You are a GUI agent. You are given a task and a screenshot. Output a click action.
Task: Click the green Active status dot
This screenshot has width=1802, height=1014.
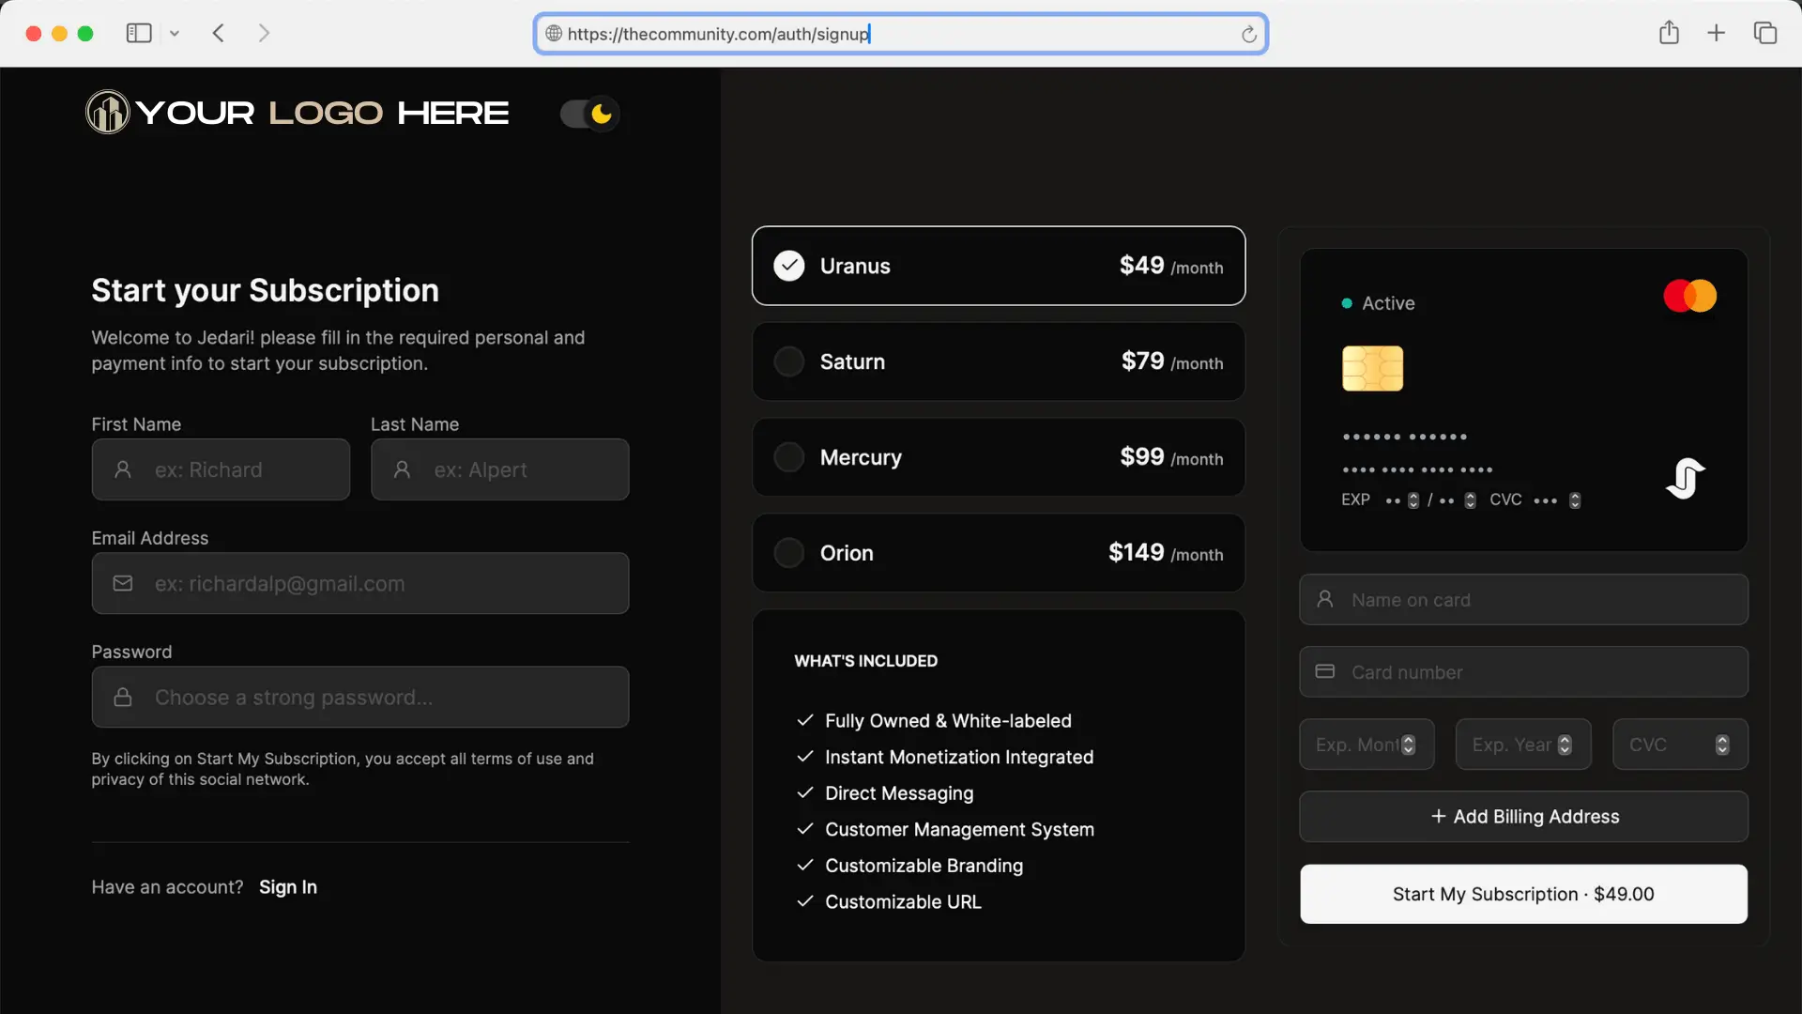pyautogui.click(x=1347, y=303)
